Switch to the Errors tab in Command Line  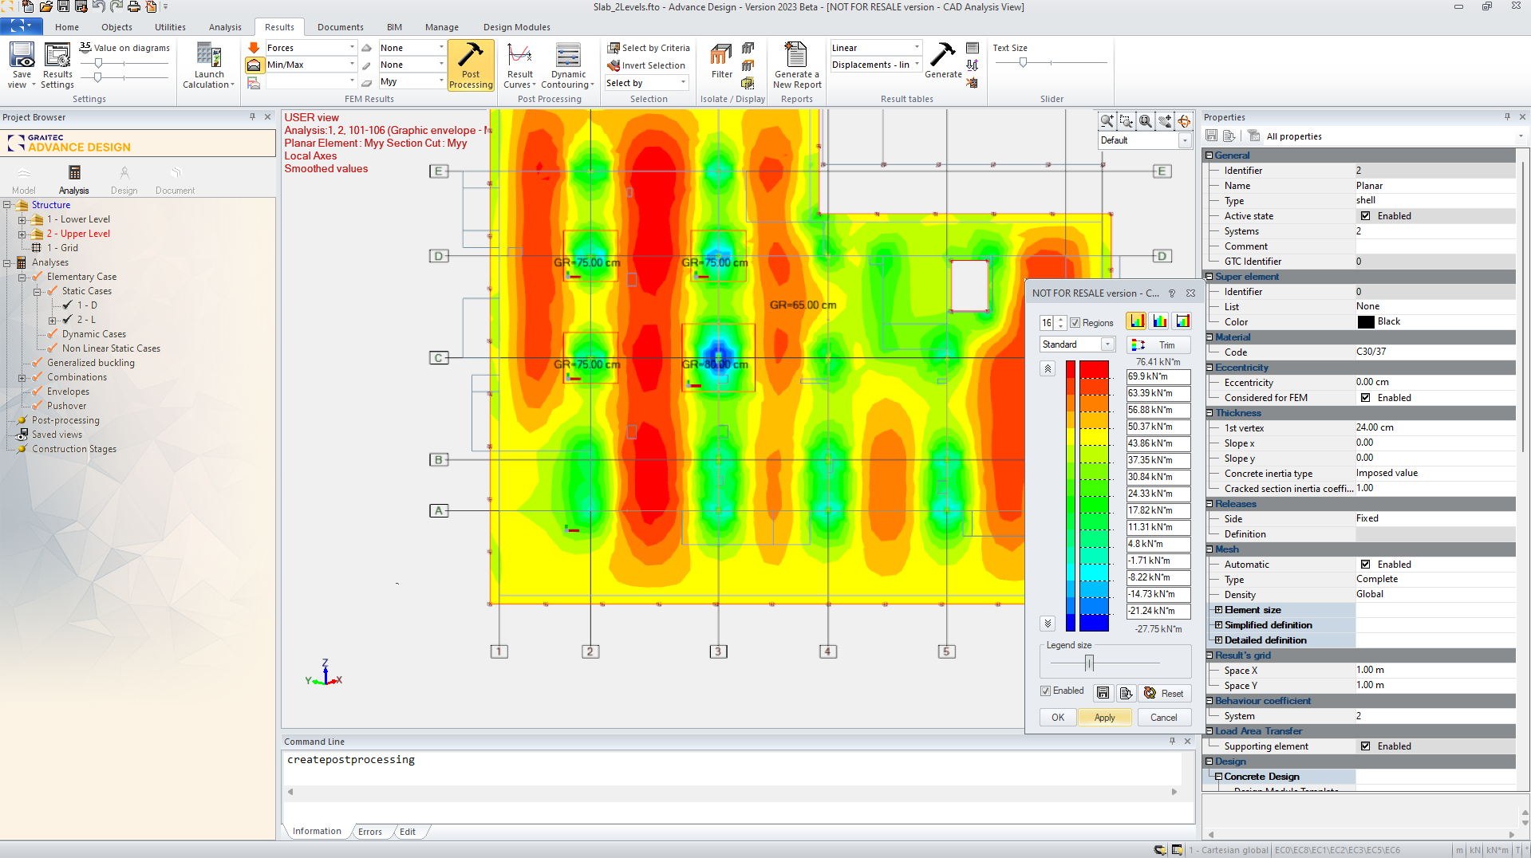(x=369, y=832)
